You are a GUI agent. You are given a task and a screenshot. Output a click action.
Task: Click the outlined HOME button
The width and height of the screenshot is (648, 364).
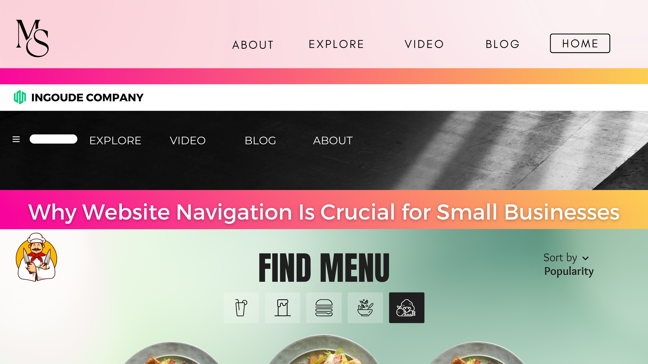click(x=580, y=43)
